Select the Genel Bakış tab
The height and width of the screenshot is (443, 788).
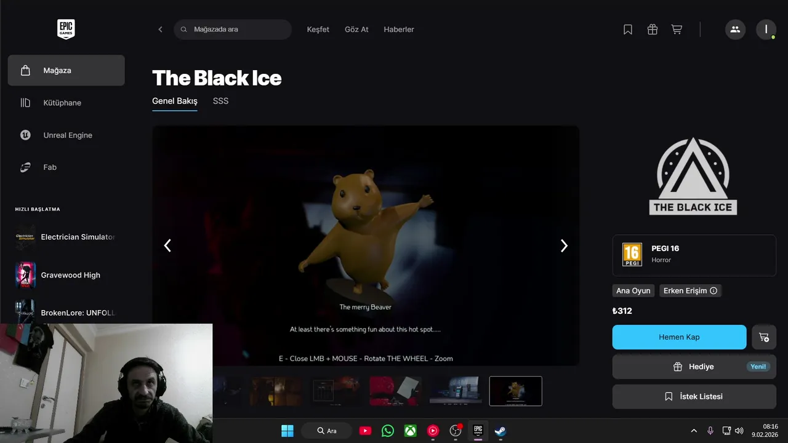click(x=175, y=101)
